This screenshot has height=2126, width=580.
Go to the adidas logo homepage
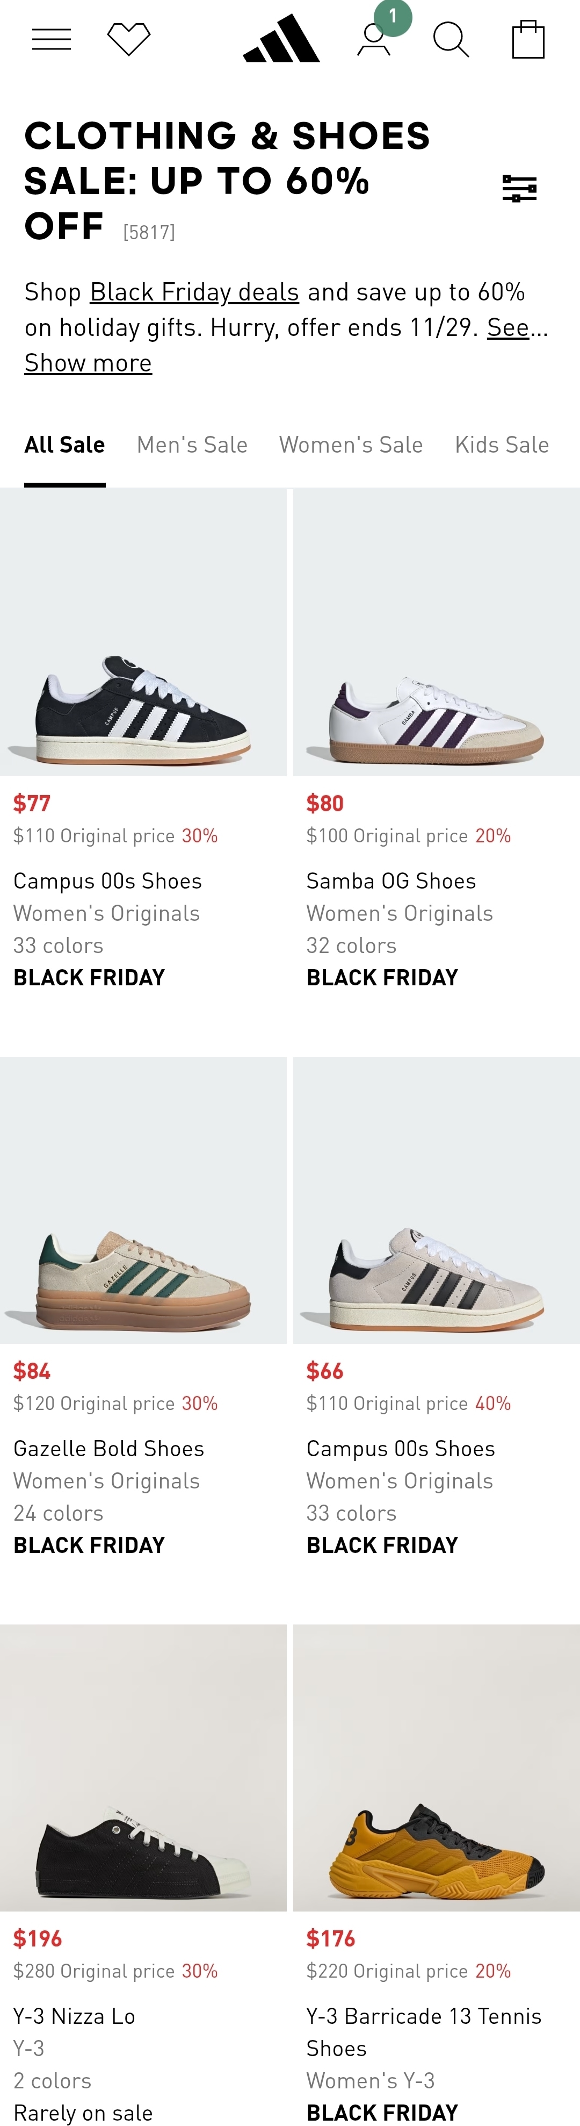(x=281, y=39)
